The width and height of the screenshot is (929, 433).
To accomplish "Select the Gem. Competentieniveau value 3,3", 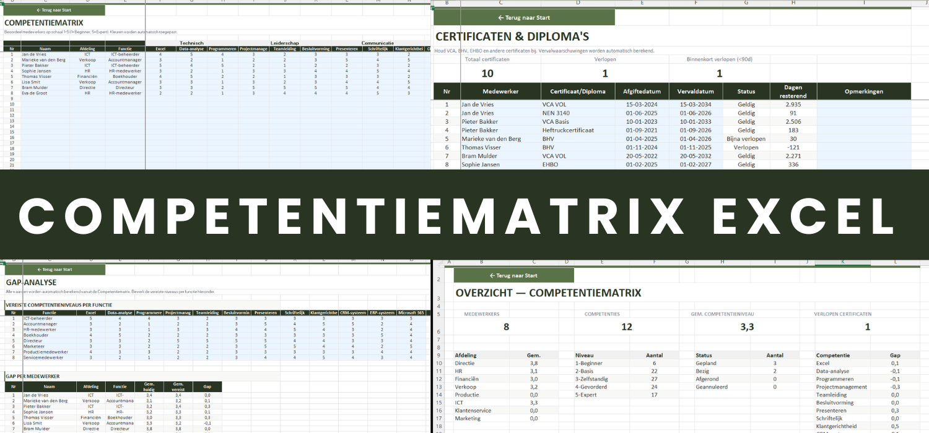I will tap(747, 327).
